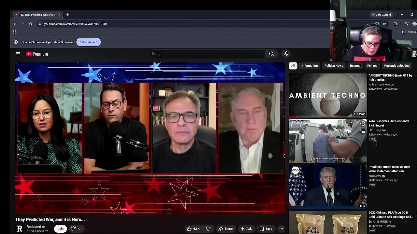Open options menu for Trump statement video
417x234 pixels.
click(x=416, y=167)
